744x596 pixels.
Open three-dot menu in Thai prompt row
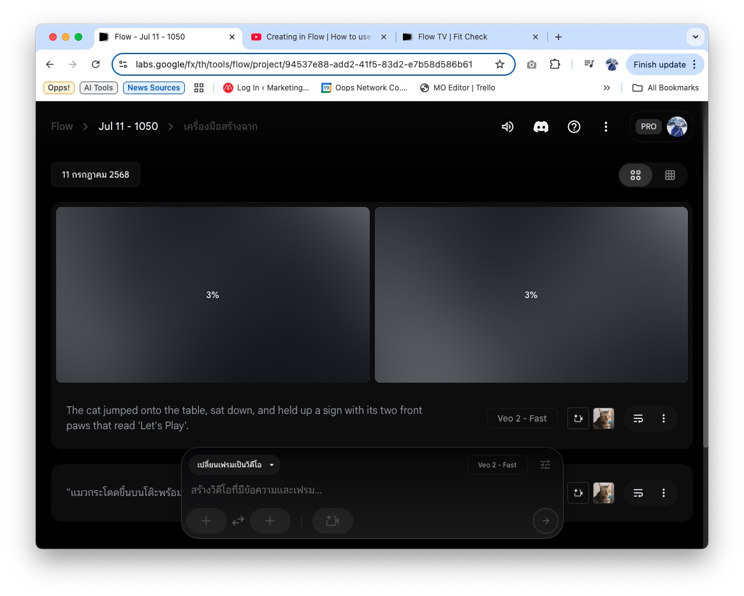coord(663,493)
